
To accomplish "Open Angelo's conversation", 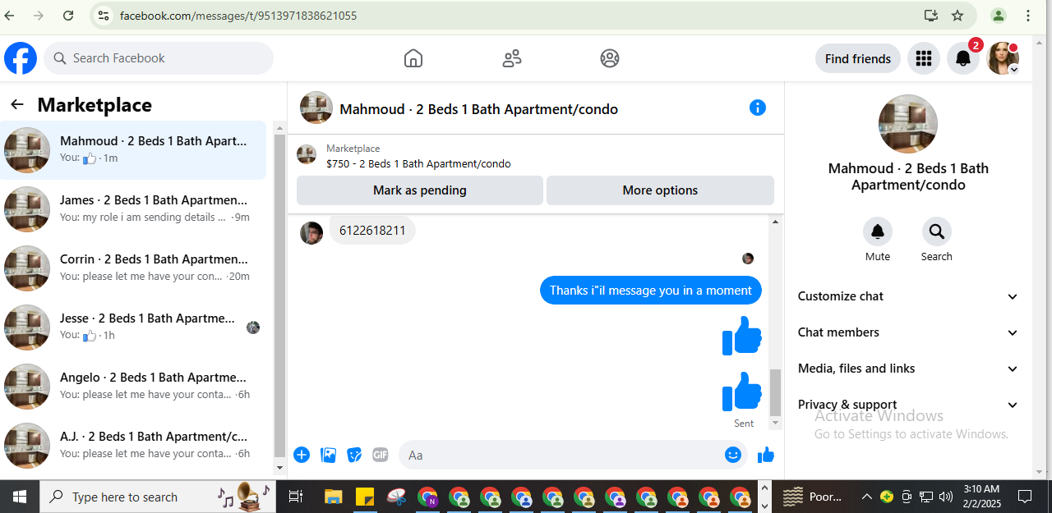I will 133,387.
